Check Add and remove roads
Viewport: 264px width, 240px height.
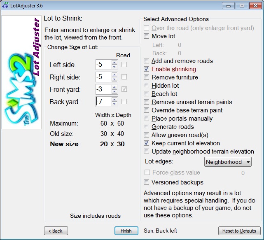pos(146,61)
